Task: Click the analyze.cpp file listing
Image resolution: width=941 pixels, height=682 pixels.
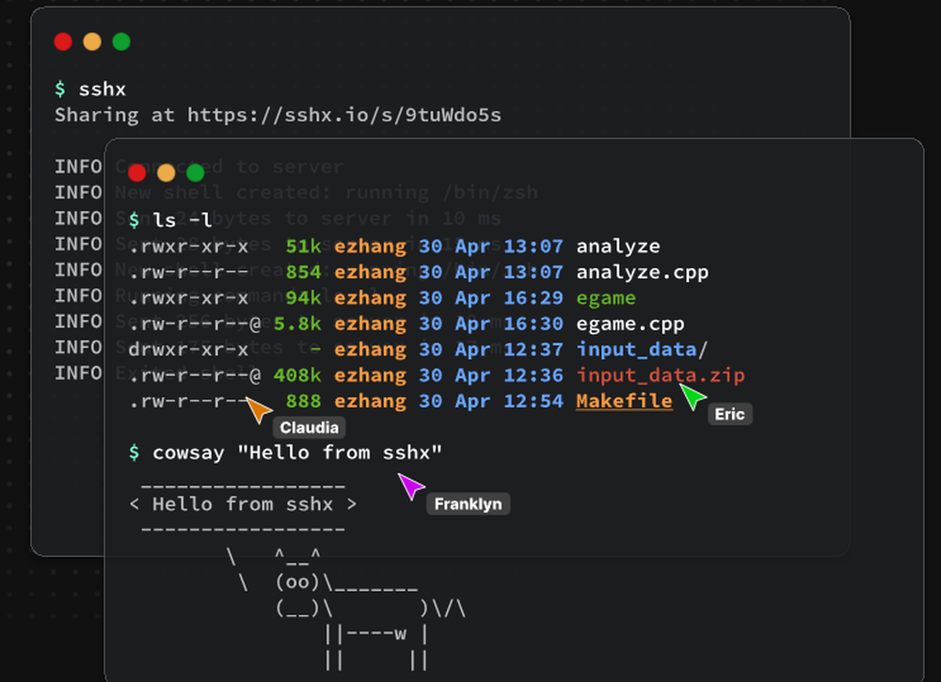Action: pyautogui.click(x=643, y=272)
